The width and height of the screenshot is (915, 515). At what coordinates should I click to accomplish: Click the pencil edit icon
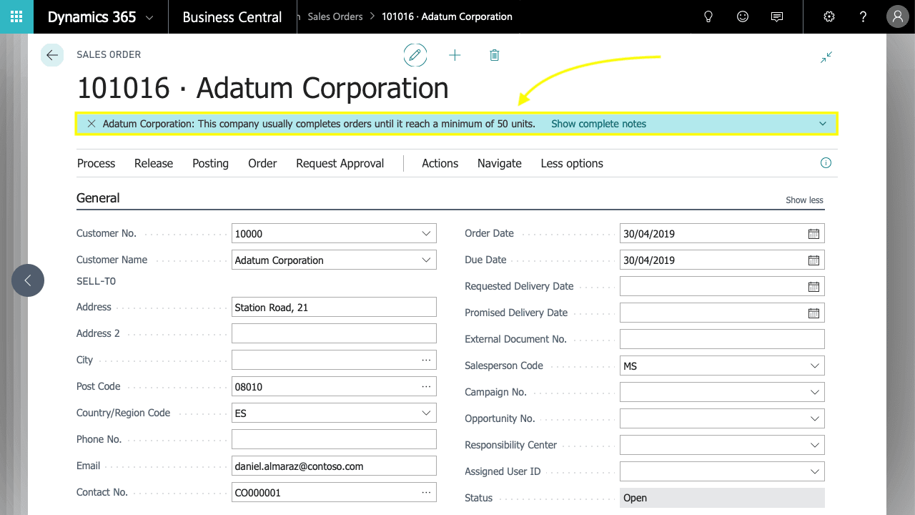click(415, 55)
